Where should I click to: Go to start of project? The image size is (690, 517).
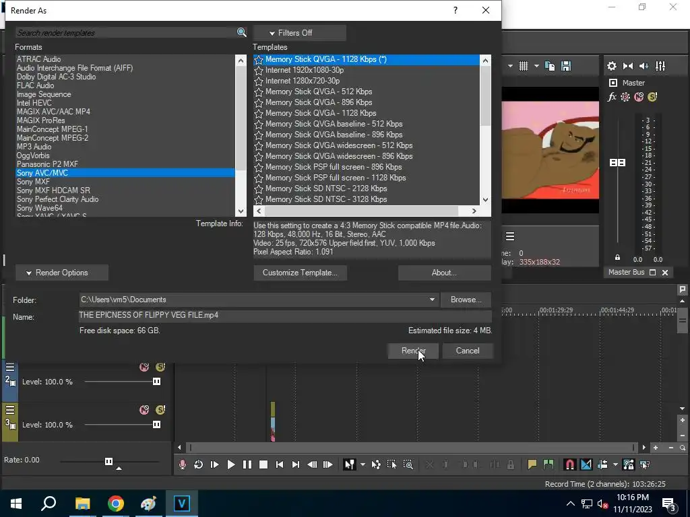[280, 464]
